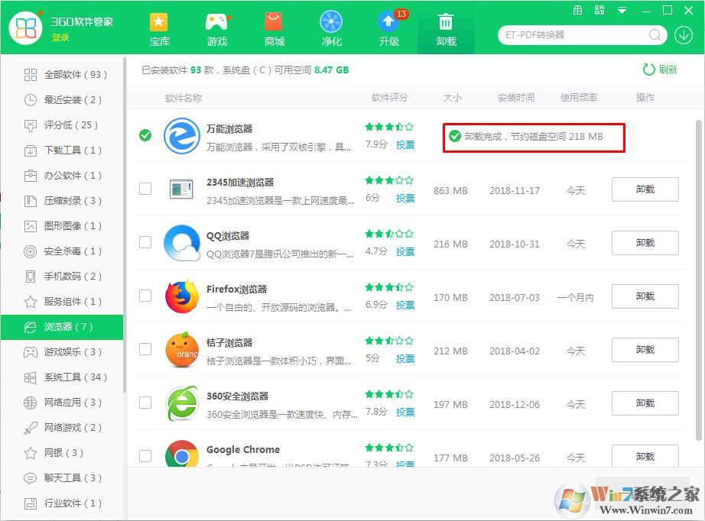This screenshot has height=521, width=705.
Task: Check the Firefox浏览器 checkbox
Action: pos(145,296)
